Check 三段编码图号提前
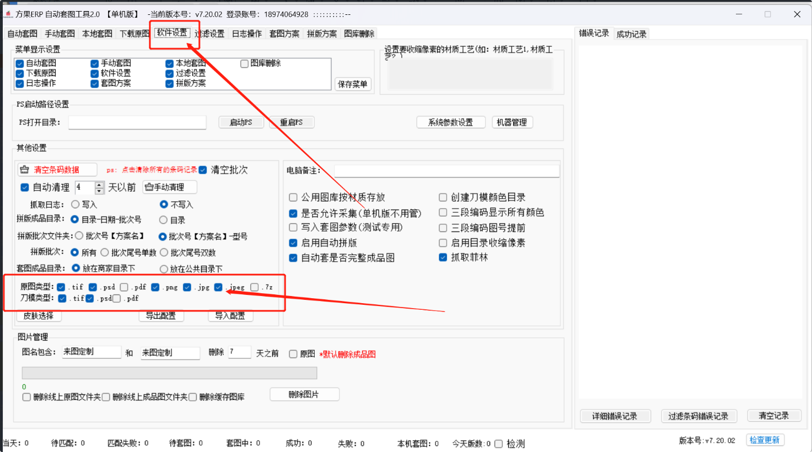The image size is (812, 452). 443,228
